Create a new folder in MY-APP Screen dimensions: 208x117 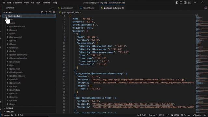coord(46,12)
